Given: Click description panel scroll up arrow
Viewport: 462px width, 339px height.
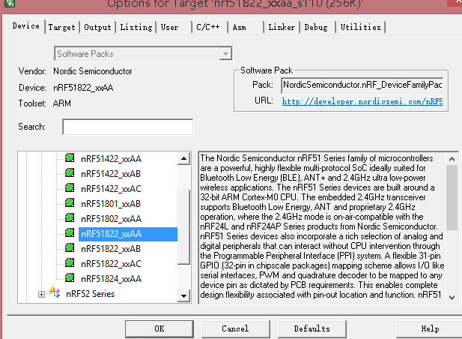Looking at the screenshot, I should coord(452,159).
